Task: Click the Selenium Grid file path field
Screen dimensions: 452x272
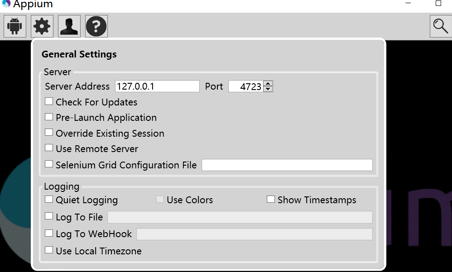Action: pyautogui.click(x=287, y=165)
